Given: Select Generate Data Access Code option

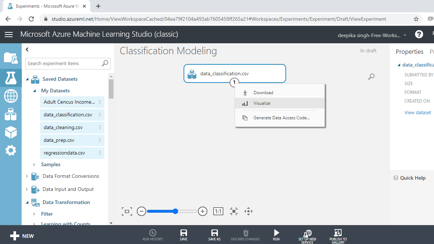Looking at the screenshot, I should click(x=279, y=118).
